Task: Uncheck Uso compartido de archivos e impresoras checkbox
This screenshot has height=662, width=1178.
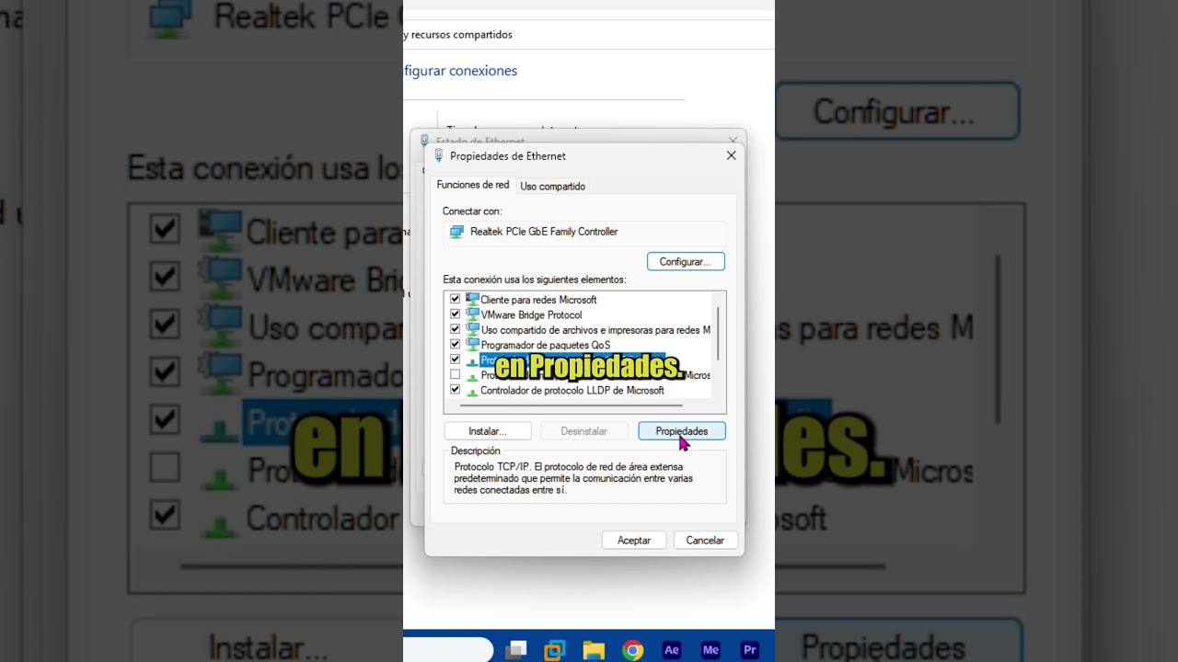Action: (455, 329)
